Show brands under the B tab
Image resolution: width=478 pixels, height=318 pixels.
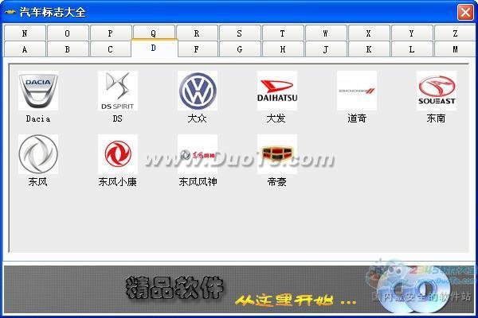point(68,49)
